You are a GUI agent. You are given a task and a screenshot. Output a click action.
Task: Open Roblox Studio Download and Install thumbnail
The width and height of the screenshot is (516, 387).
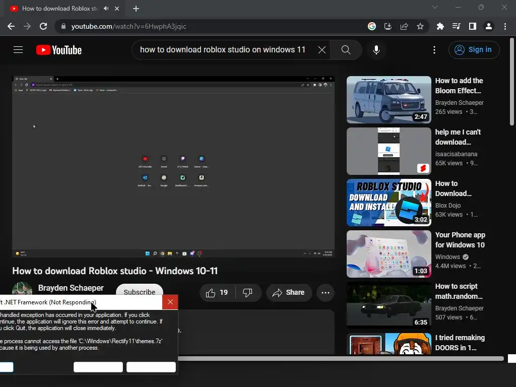click(x=389, y=203)
